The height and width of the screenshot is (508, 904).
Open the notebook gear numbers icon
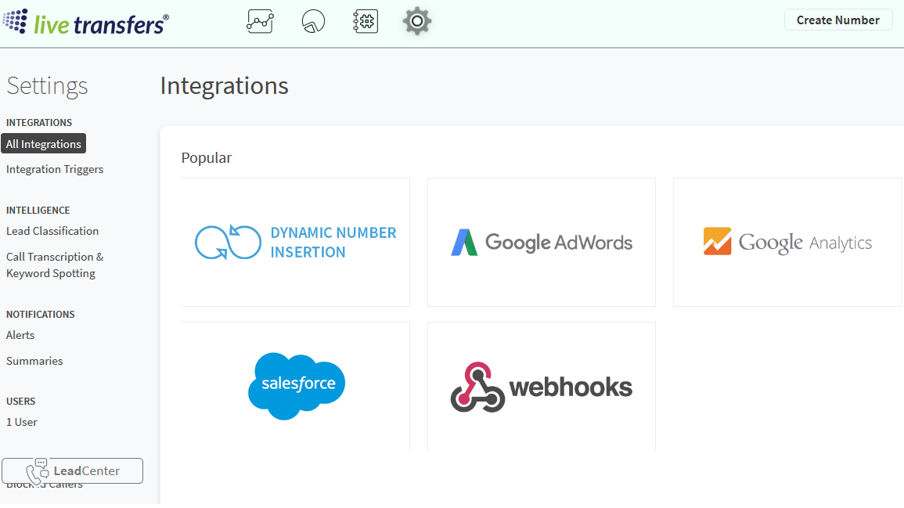click(365, 21)
